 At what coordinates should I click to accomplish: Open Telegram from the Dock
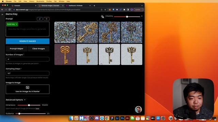coord(102,118)
